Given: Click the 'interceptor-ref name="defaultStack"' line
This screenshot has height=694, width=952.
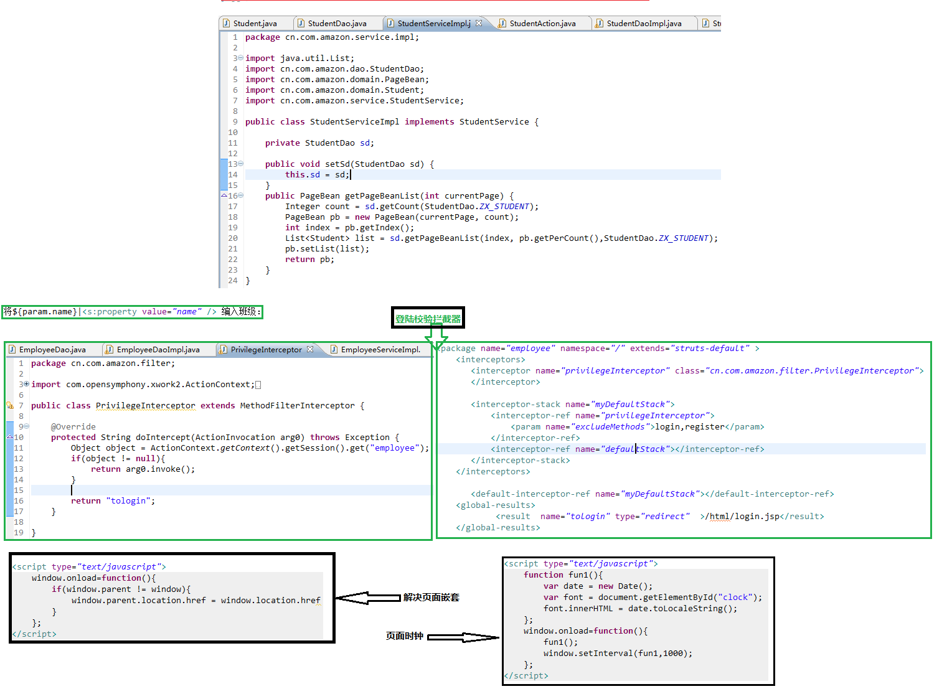Looking at the screenshot, I should click(x=628, y=449).
